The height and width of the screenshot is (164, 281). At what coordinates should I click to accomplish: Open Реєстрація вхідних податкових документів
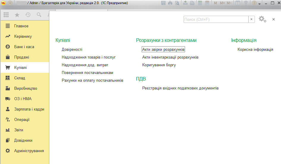(180, 88)
